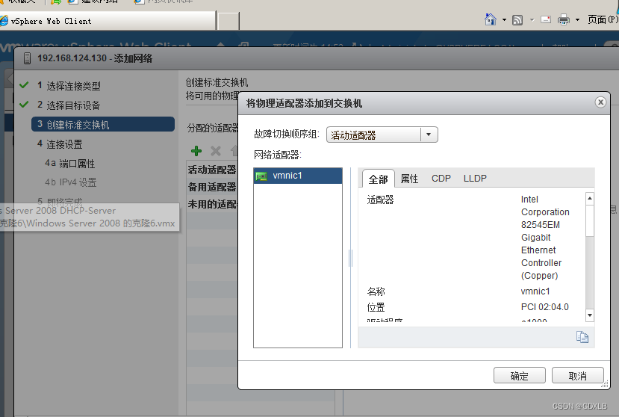Open the 页面(P) browser menu
Screen dimensions: 619x417
click(x=603, y=19)
